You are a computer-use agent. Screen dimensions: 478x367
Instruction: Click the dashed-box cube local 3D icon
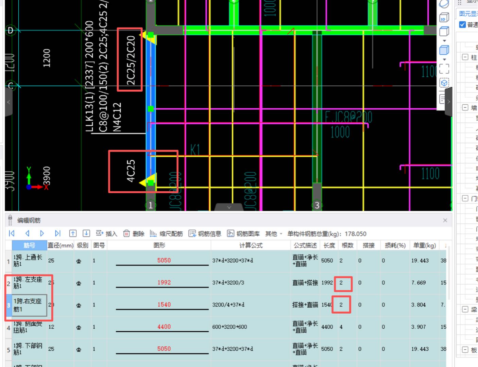pos(444,83)
